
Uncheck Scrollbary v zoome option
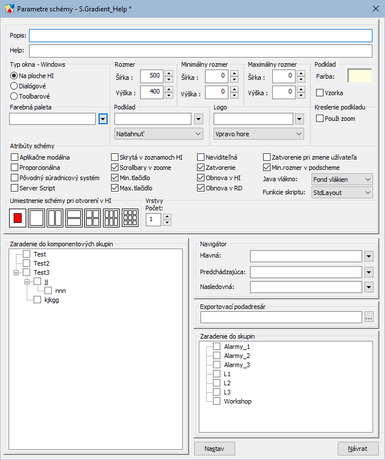(x=115, y=168)
